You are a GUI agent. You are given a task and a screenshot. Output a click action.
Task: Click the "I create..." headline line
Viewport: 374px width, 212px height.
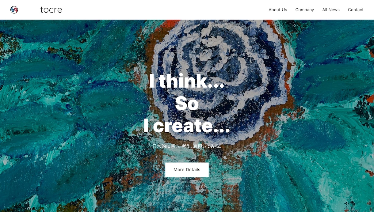click(187, 126)
